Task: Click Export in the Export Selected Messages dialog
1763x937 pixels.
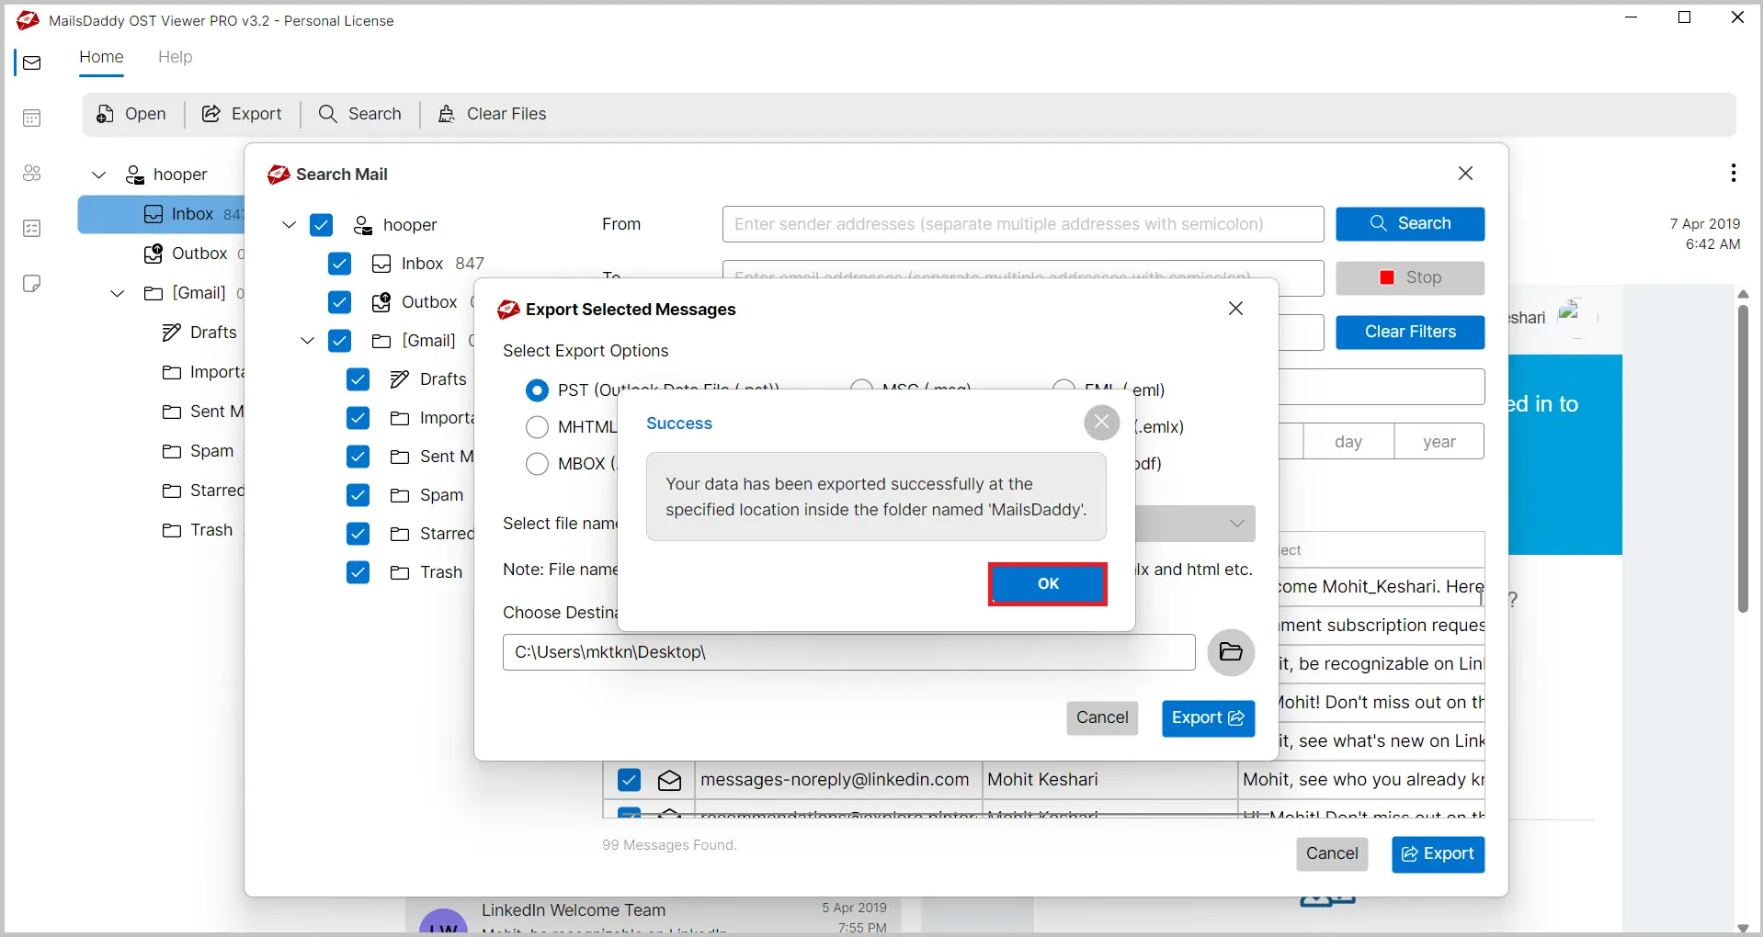Action: tap(1208, 718)
